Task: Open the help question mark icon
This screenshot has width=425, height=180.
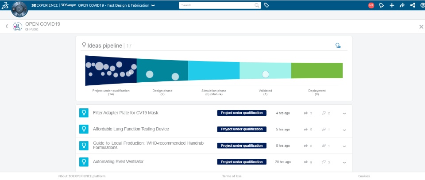Action: point(422,5)
